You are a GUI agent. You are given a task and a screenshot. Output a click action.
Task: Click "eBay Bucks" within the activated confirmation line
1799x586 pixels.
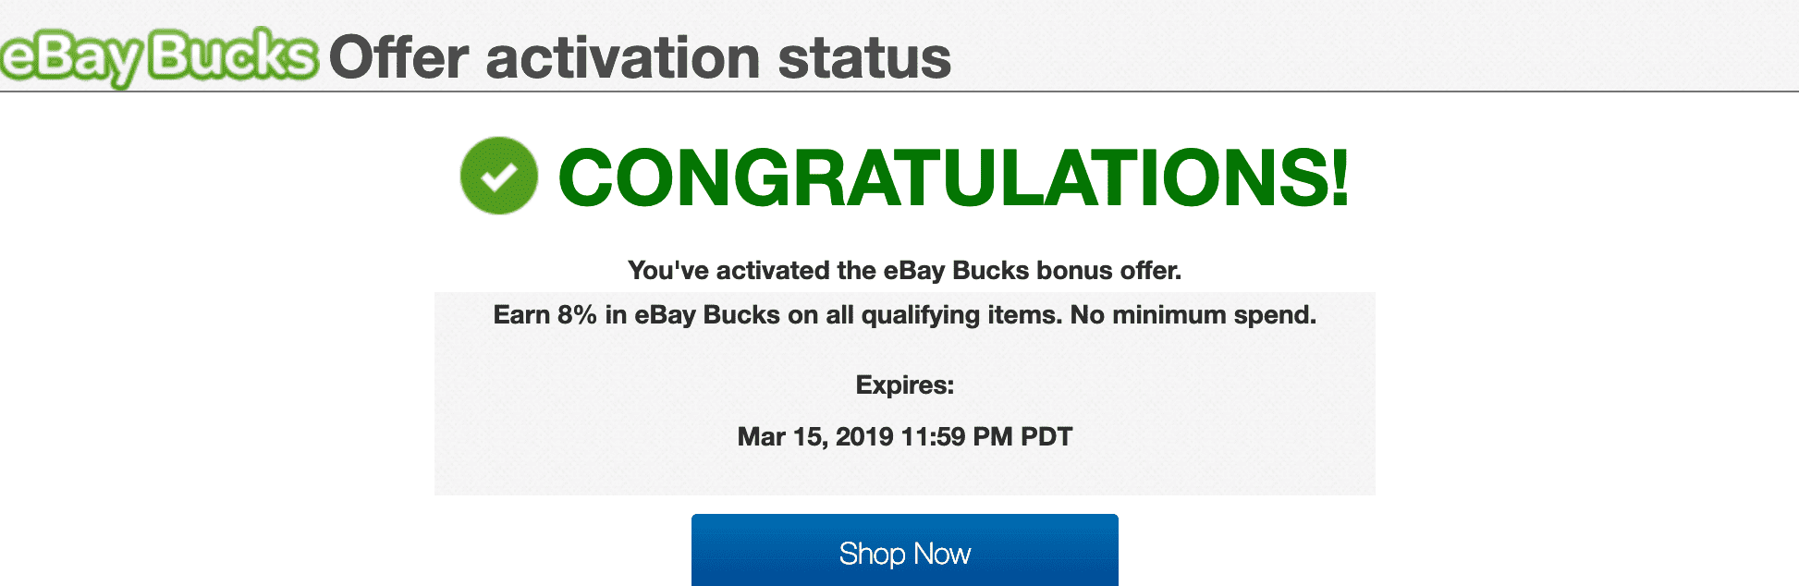[x=956, y=270]
